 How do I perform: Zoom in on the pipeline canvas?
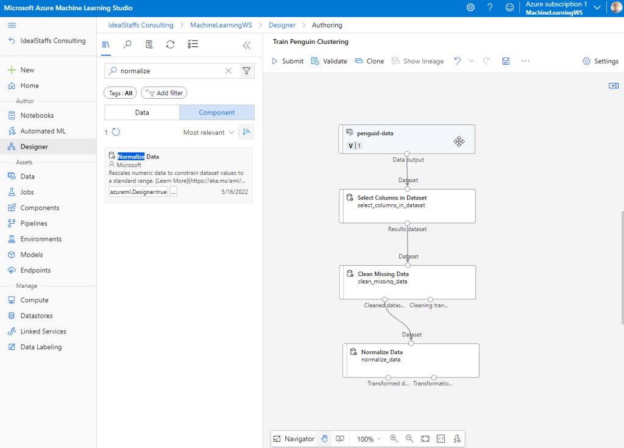394,439
